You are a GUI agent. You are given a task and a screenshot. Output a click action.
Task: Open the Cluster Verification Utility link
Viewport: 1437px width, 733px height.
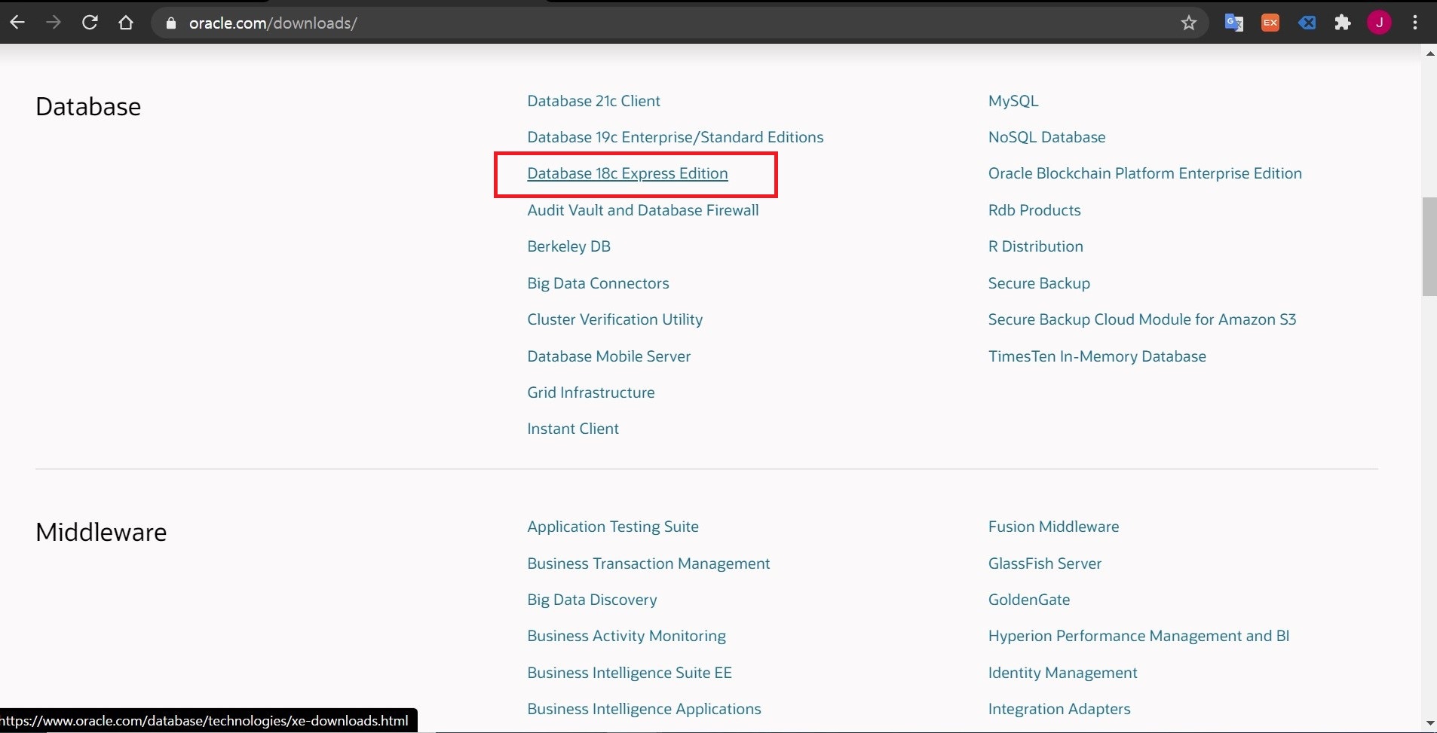(x=615, y=319)
